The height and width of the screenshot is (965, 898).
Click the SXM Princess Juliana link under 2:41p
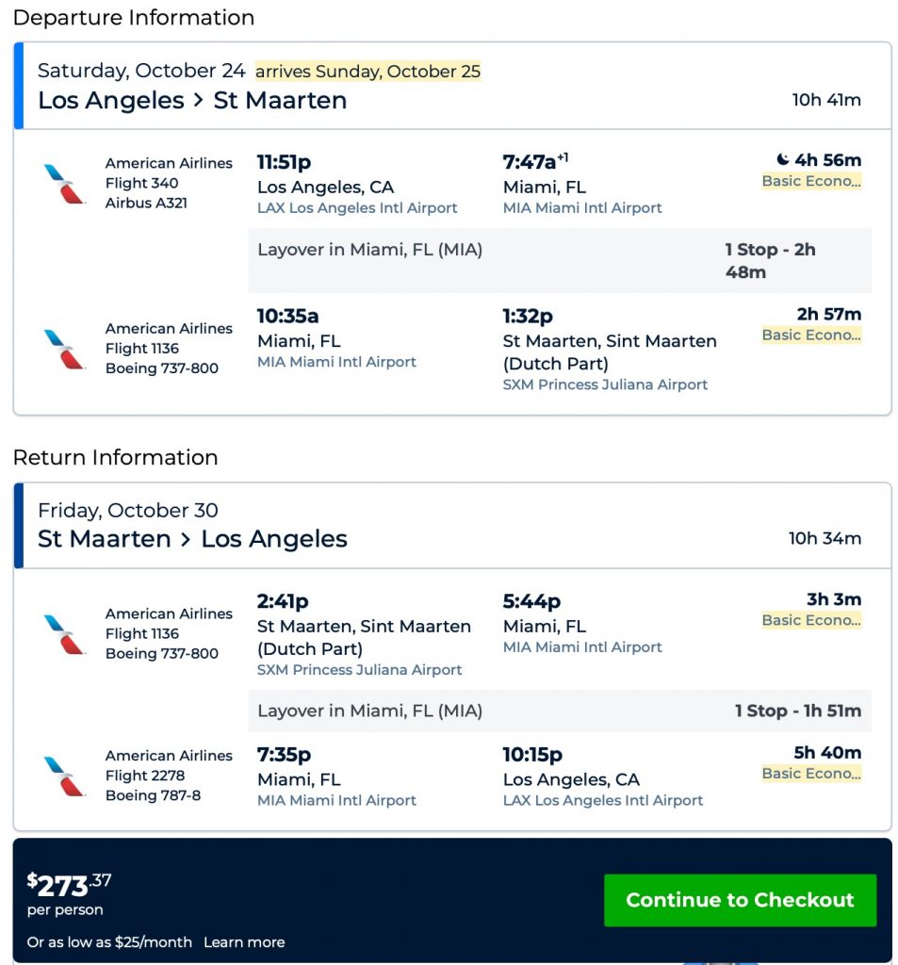(x=359, y=670)
